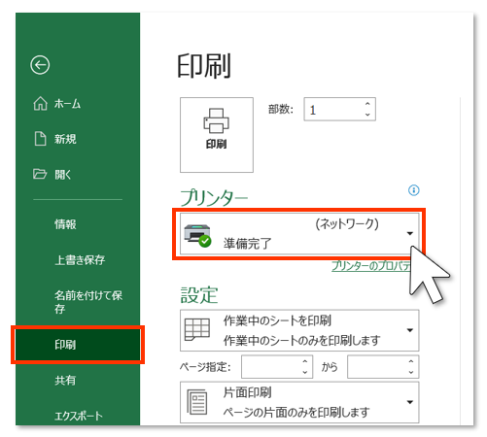Click the large 印刷 printer button

[217, 135]
